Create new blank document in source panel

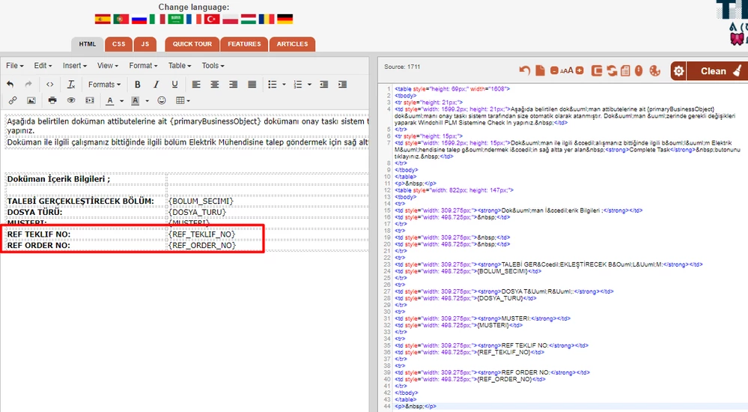tap(540, 70)
